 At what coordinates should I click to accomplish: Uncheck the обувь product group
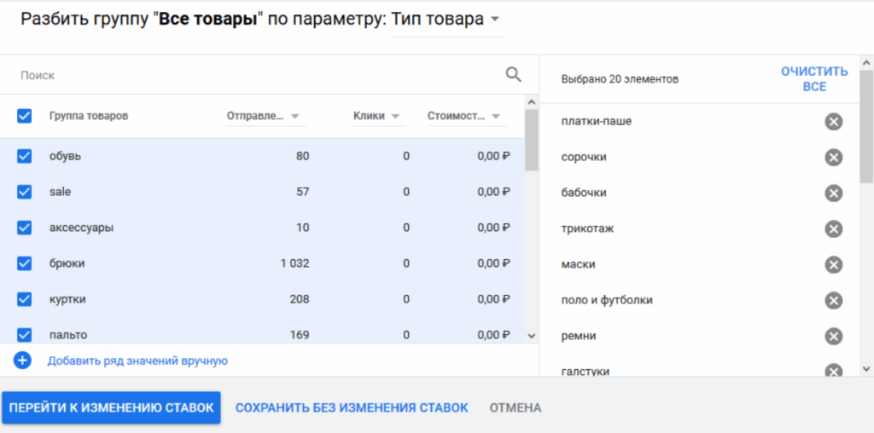tap(25, 156)
